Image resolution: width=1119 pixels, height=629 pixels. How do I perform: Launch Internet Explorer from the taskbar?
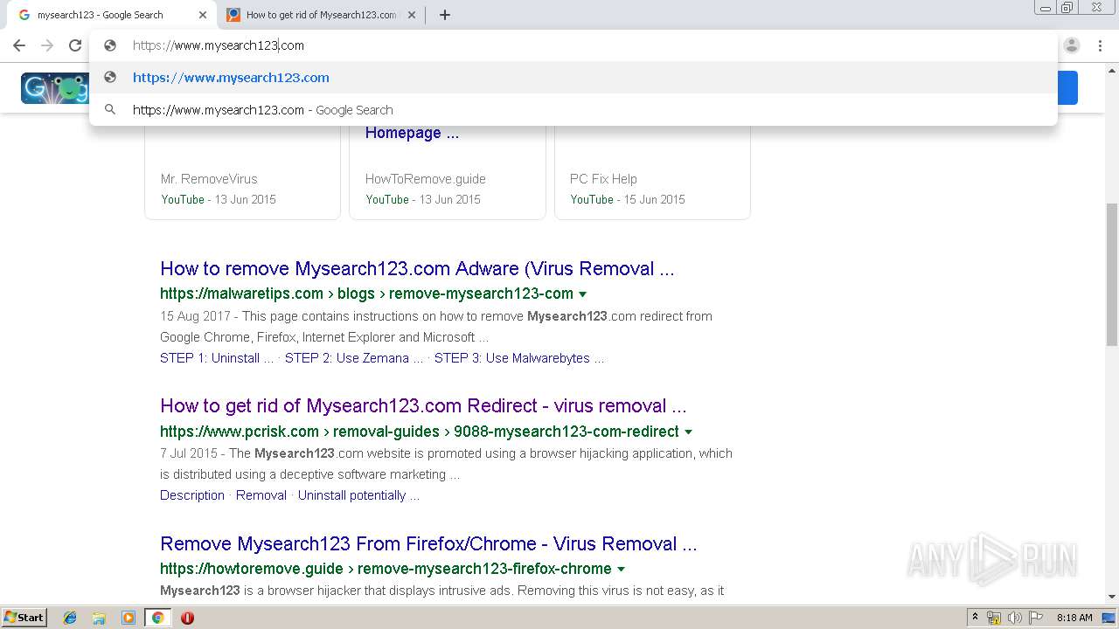(x=70, y=618)
